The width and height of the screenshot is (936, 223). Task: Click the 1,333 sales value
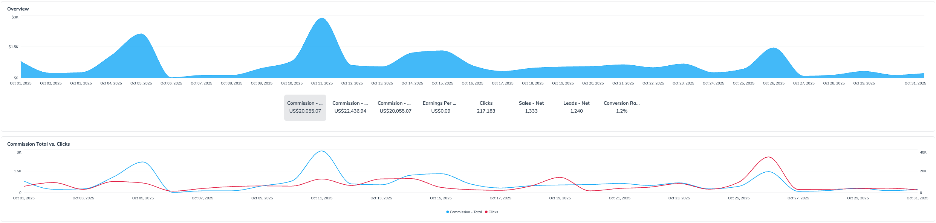[531, 111]
